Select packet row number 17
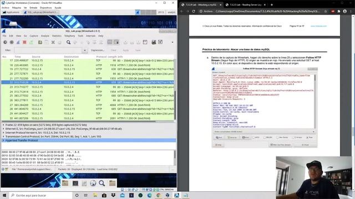Image resolution: width=355 pixels, height=199 pixels. pyautogui.click(x=88, y=60)
